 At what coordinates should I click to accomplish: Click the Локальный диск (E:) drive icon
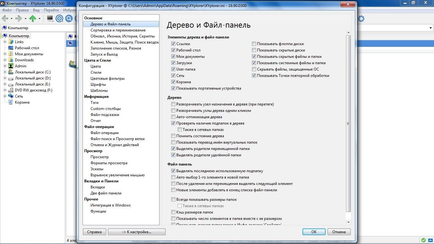click(11, 84)
